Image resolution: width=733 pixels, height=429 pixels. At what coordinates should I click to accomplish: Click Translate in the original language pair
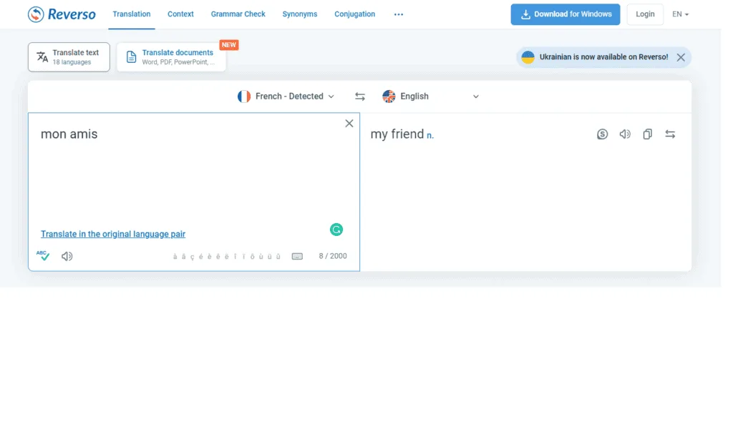[113, 234]
